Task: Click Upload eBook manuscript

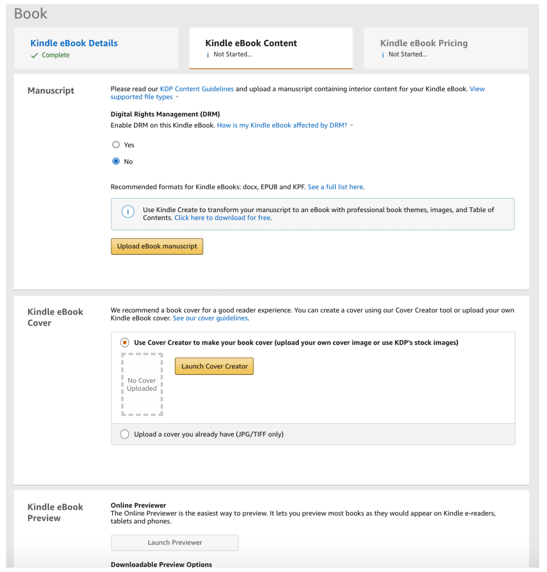Action: pyautogui.click(x=157, y=246)
